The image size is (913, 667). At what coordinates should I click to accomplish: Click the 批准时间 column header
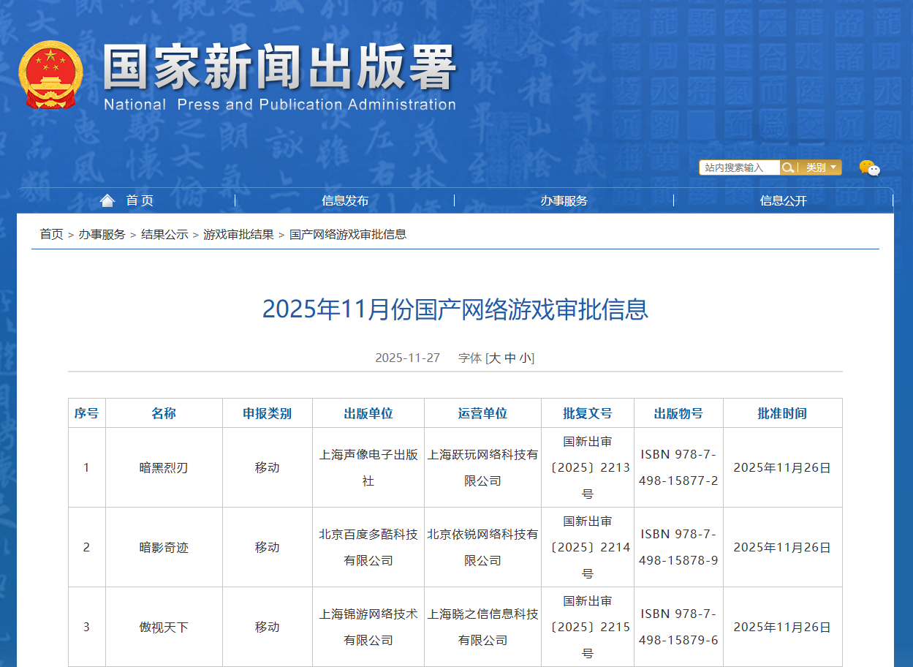point(782,413)
